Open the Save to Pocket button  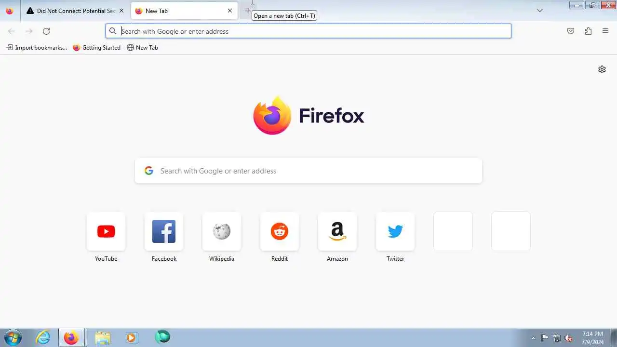(x=571, y=31)
